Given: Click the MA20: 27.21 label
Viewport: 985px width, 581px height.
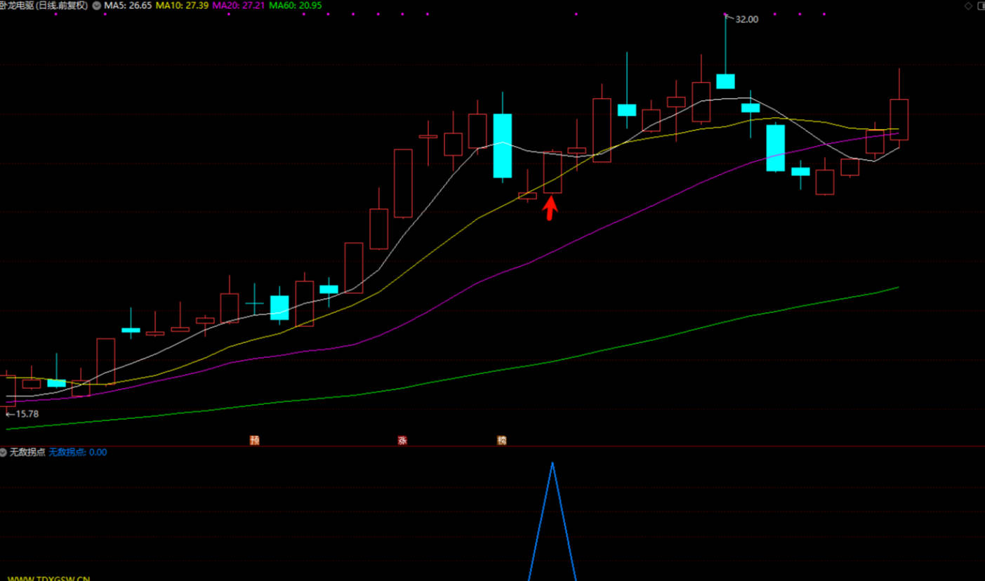Looking at the screenshot, I should pos(239,5).
